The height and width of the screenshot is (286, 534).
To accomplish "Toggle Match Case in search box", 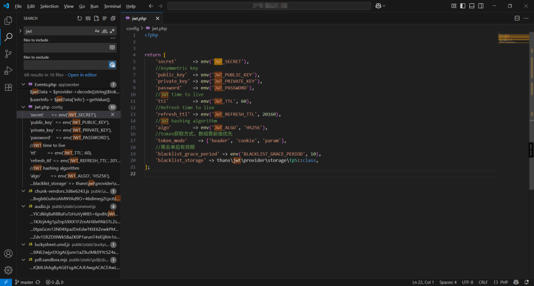I will point(97,31).
